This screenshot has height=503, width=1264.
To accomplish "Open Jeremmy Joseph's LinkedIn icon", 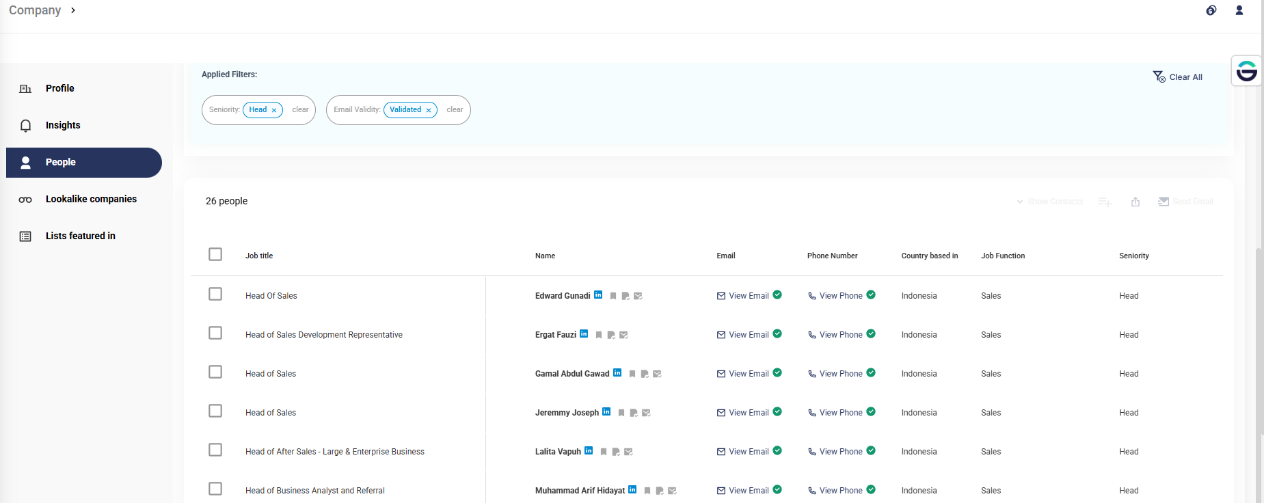I will click(606, 412).
